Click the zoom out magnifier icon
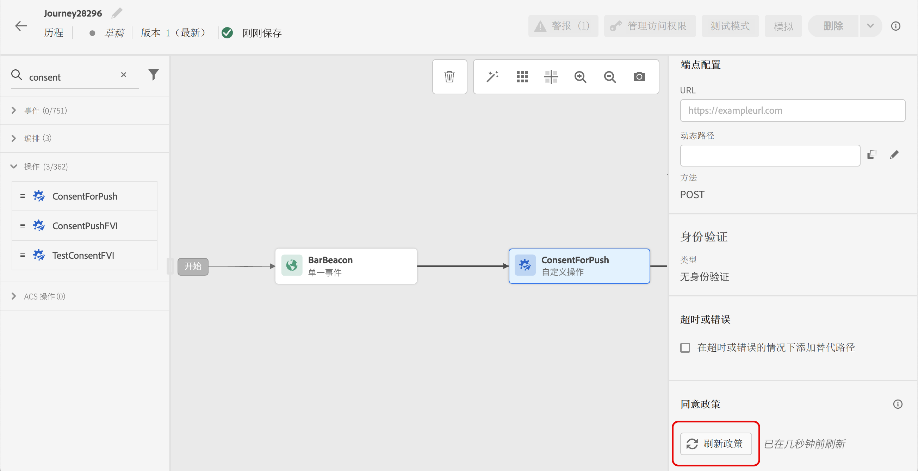 pos(610,76)
